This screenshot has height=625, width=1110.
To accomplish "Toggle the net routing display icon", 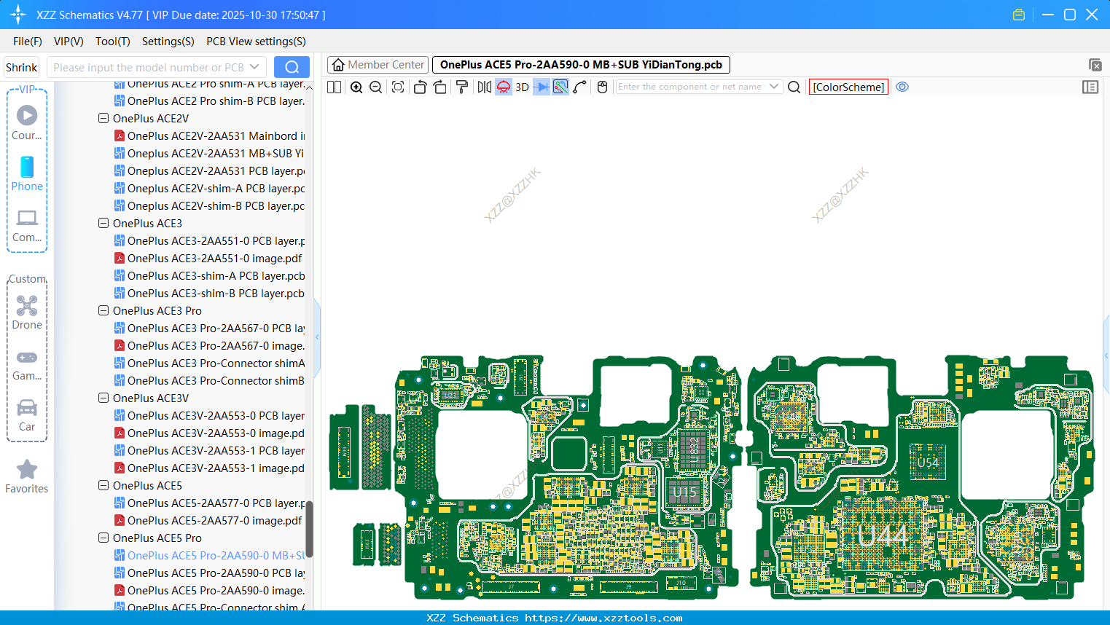I will tap(560, 87).
